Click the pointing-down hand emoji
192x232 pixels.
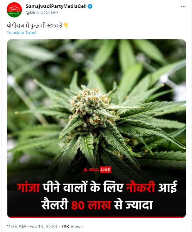(x=66, y=26)
